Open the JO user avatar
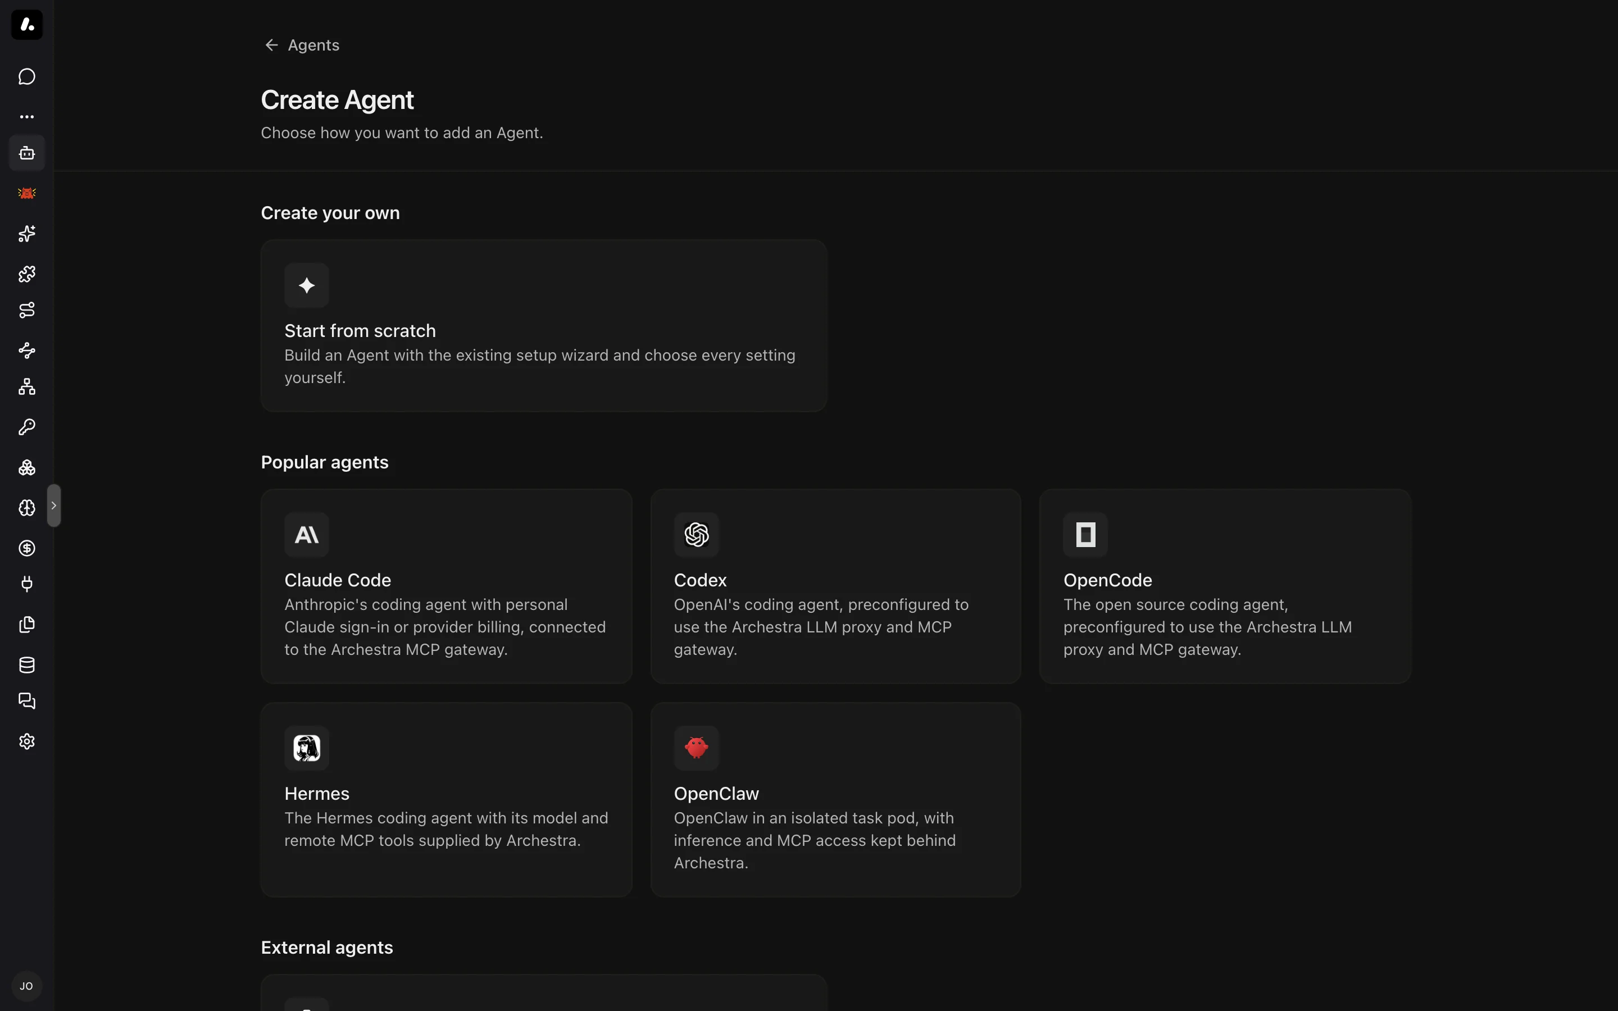 pos(27,986)
